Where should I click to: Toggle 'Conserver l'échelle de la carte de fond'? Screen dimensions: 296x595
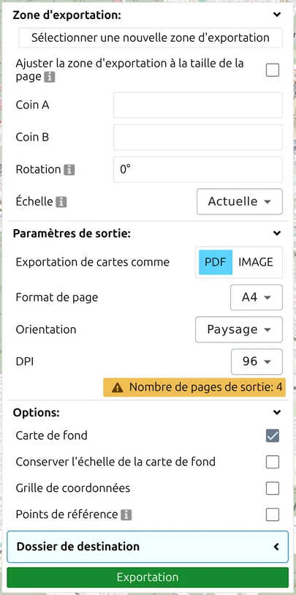[x=273, y=463]
